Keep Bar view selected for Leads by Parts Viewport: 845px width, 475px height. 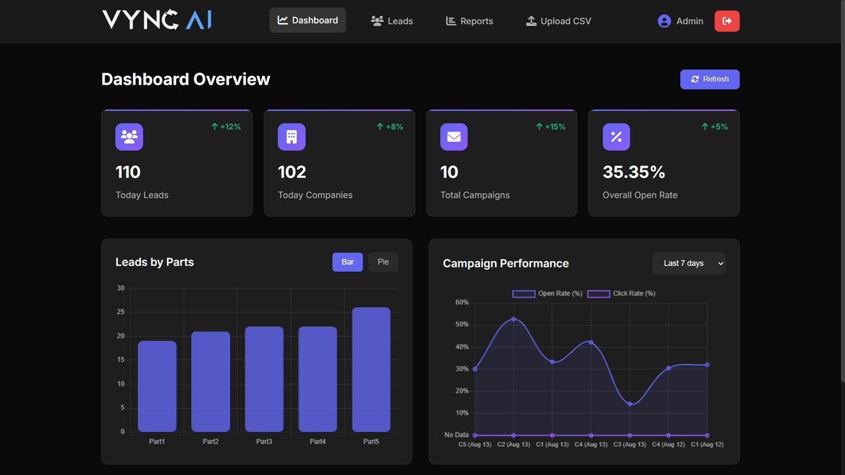[x=347, y=261]
